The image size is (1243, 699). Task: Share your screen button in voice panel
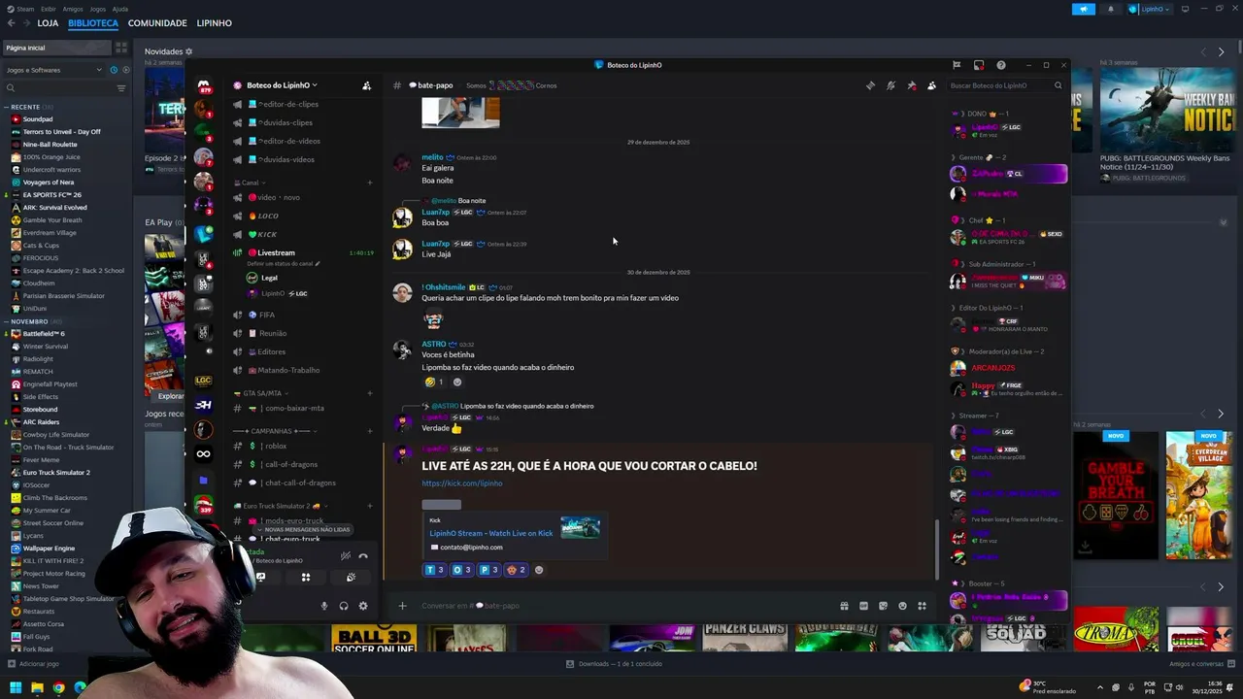point(260,577)
